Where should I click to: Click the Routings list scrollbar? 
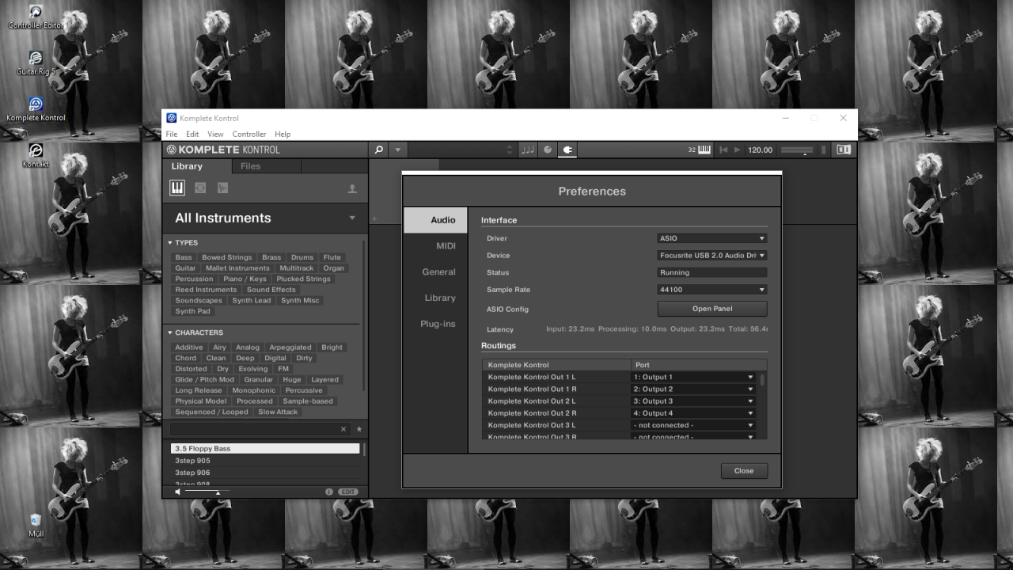[763, 380]
